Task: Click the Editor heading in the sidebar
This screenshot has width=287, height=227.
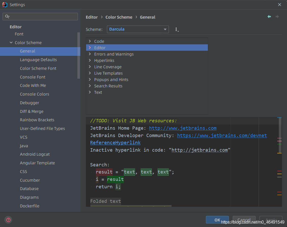Action: tap(16, 27)
